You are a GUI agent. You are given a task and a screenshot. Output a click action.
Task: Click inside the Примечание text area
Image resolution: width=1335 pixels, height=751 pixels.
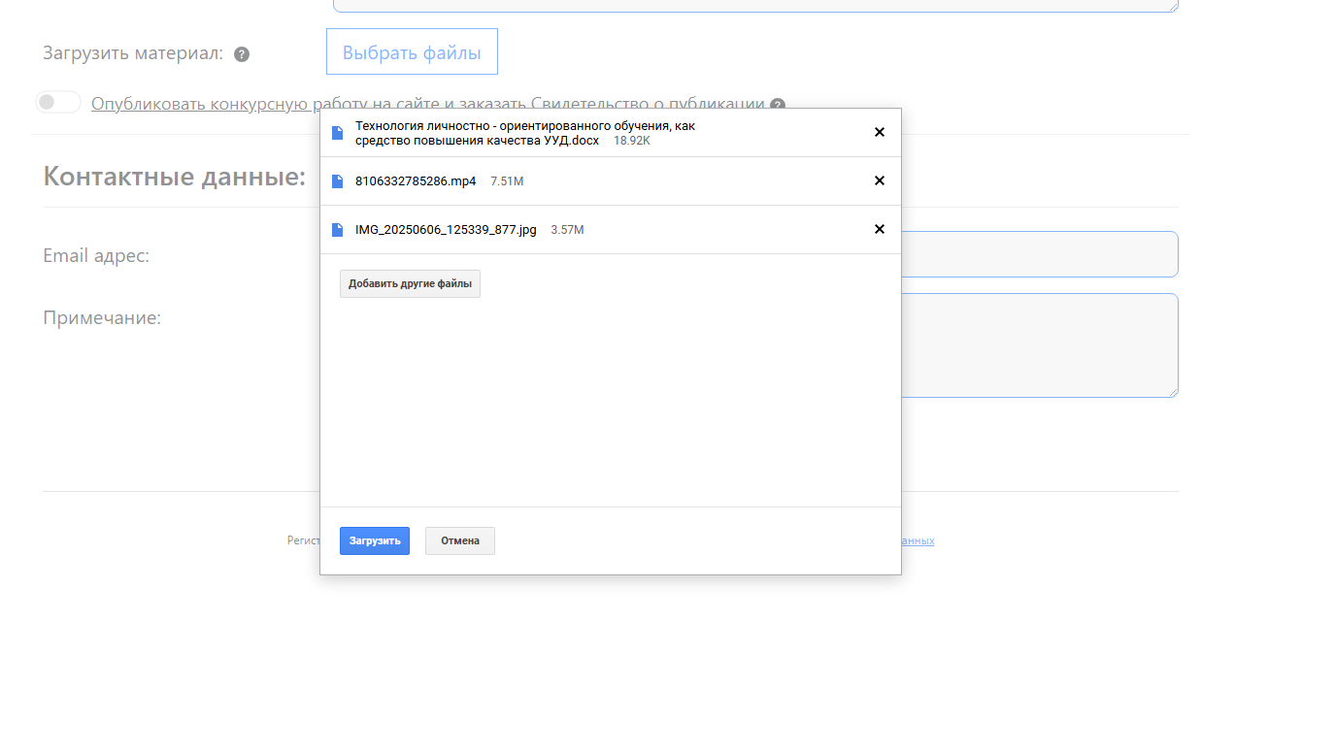click(x=1039, y=344)
